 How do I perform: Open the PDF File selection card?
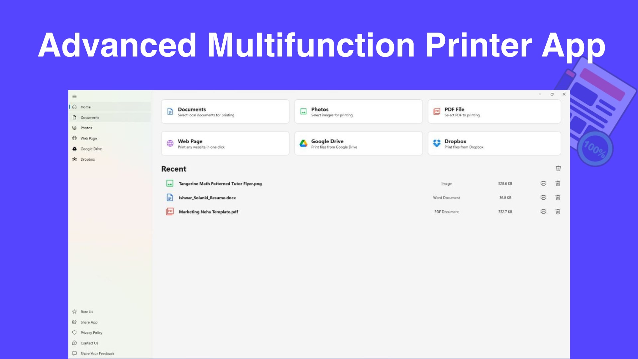point(494,111)
